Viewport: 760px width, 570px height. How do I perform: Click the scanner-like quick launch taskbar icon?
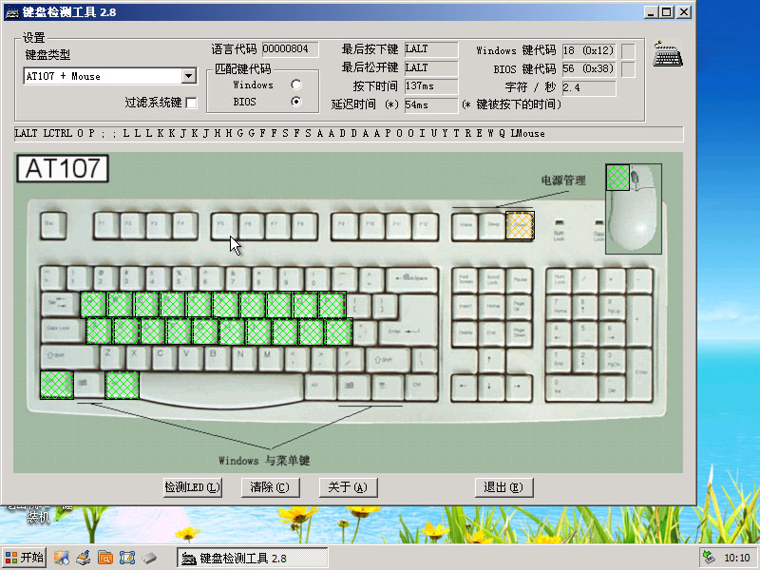[84, 558]
